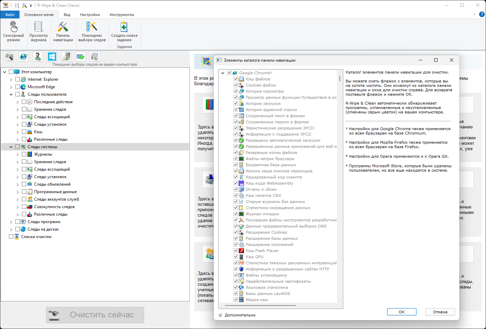Select the disk drive icon in the navigation toolbar

tap(81, 57)
